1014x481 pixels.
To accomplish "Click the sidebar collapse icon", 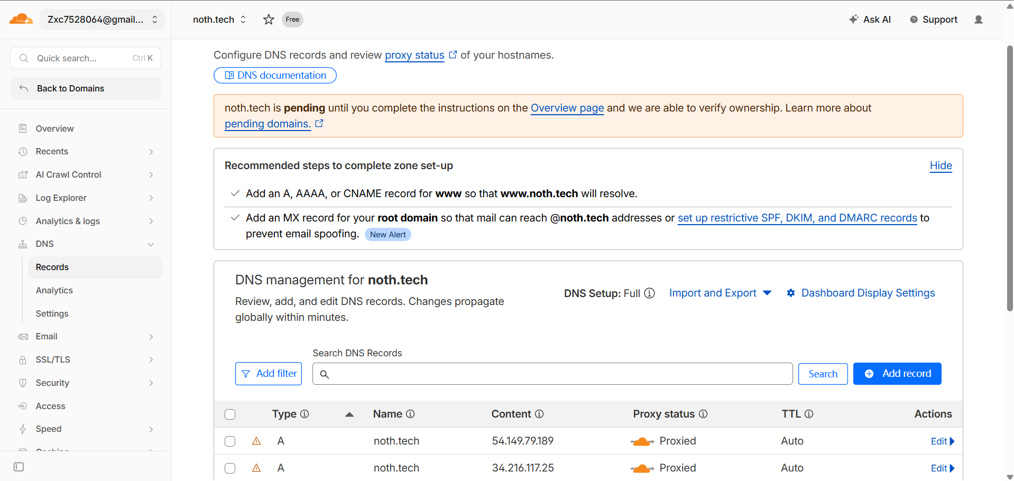I will [19, 467].
